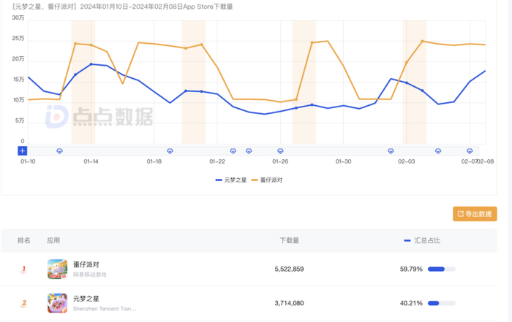
Task: Click the event marker near 01-12
Action: (x=60, y=151)
